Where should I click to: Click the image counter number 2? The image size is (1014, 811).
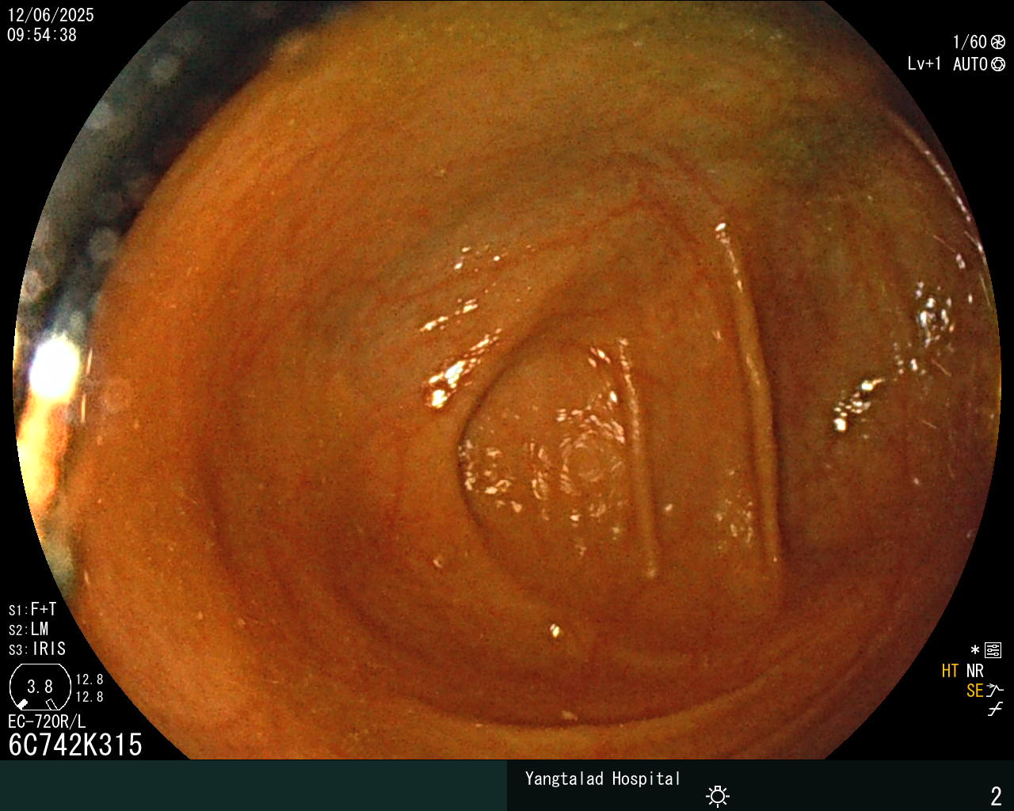(997, 795)
